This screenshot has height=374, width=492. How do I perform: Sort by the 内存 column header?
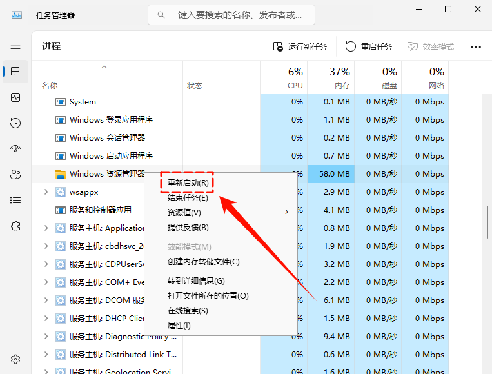pyautogui.click(x=331, y=77)
